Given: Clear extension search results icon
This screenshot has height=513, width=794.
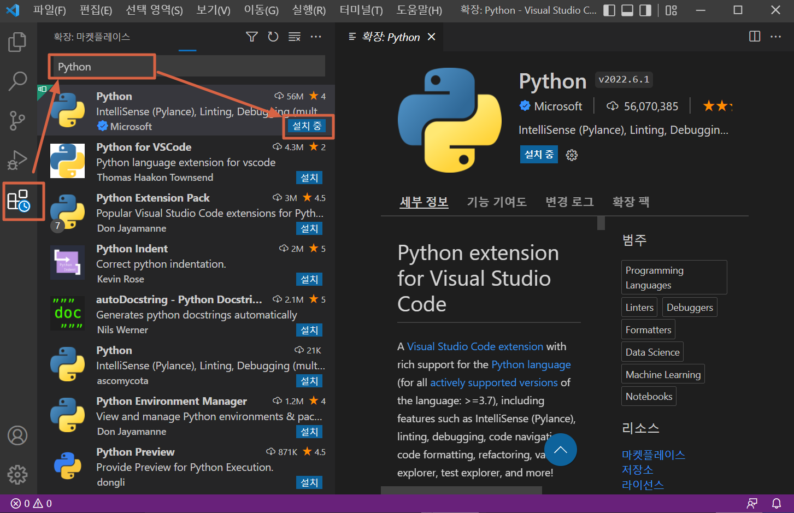Looking at the screenshot, I should 295,37.
